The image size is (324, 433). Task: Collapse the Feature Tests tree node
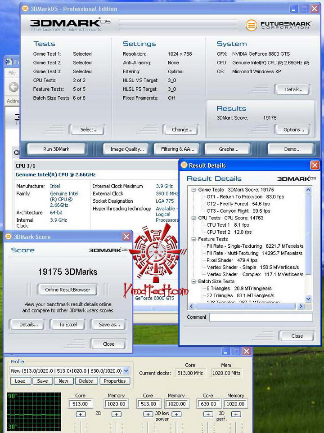point(193,239)
